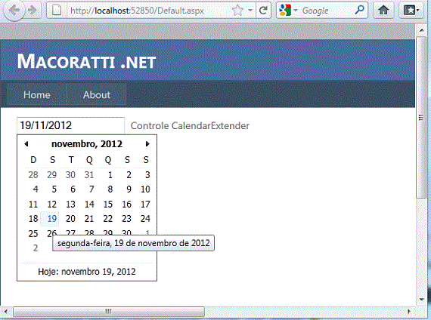Viewport: 431px width, 320px height.
Task: Click the date text field 19/11/2012
Action: click(x=70, y=125)
